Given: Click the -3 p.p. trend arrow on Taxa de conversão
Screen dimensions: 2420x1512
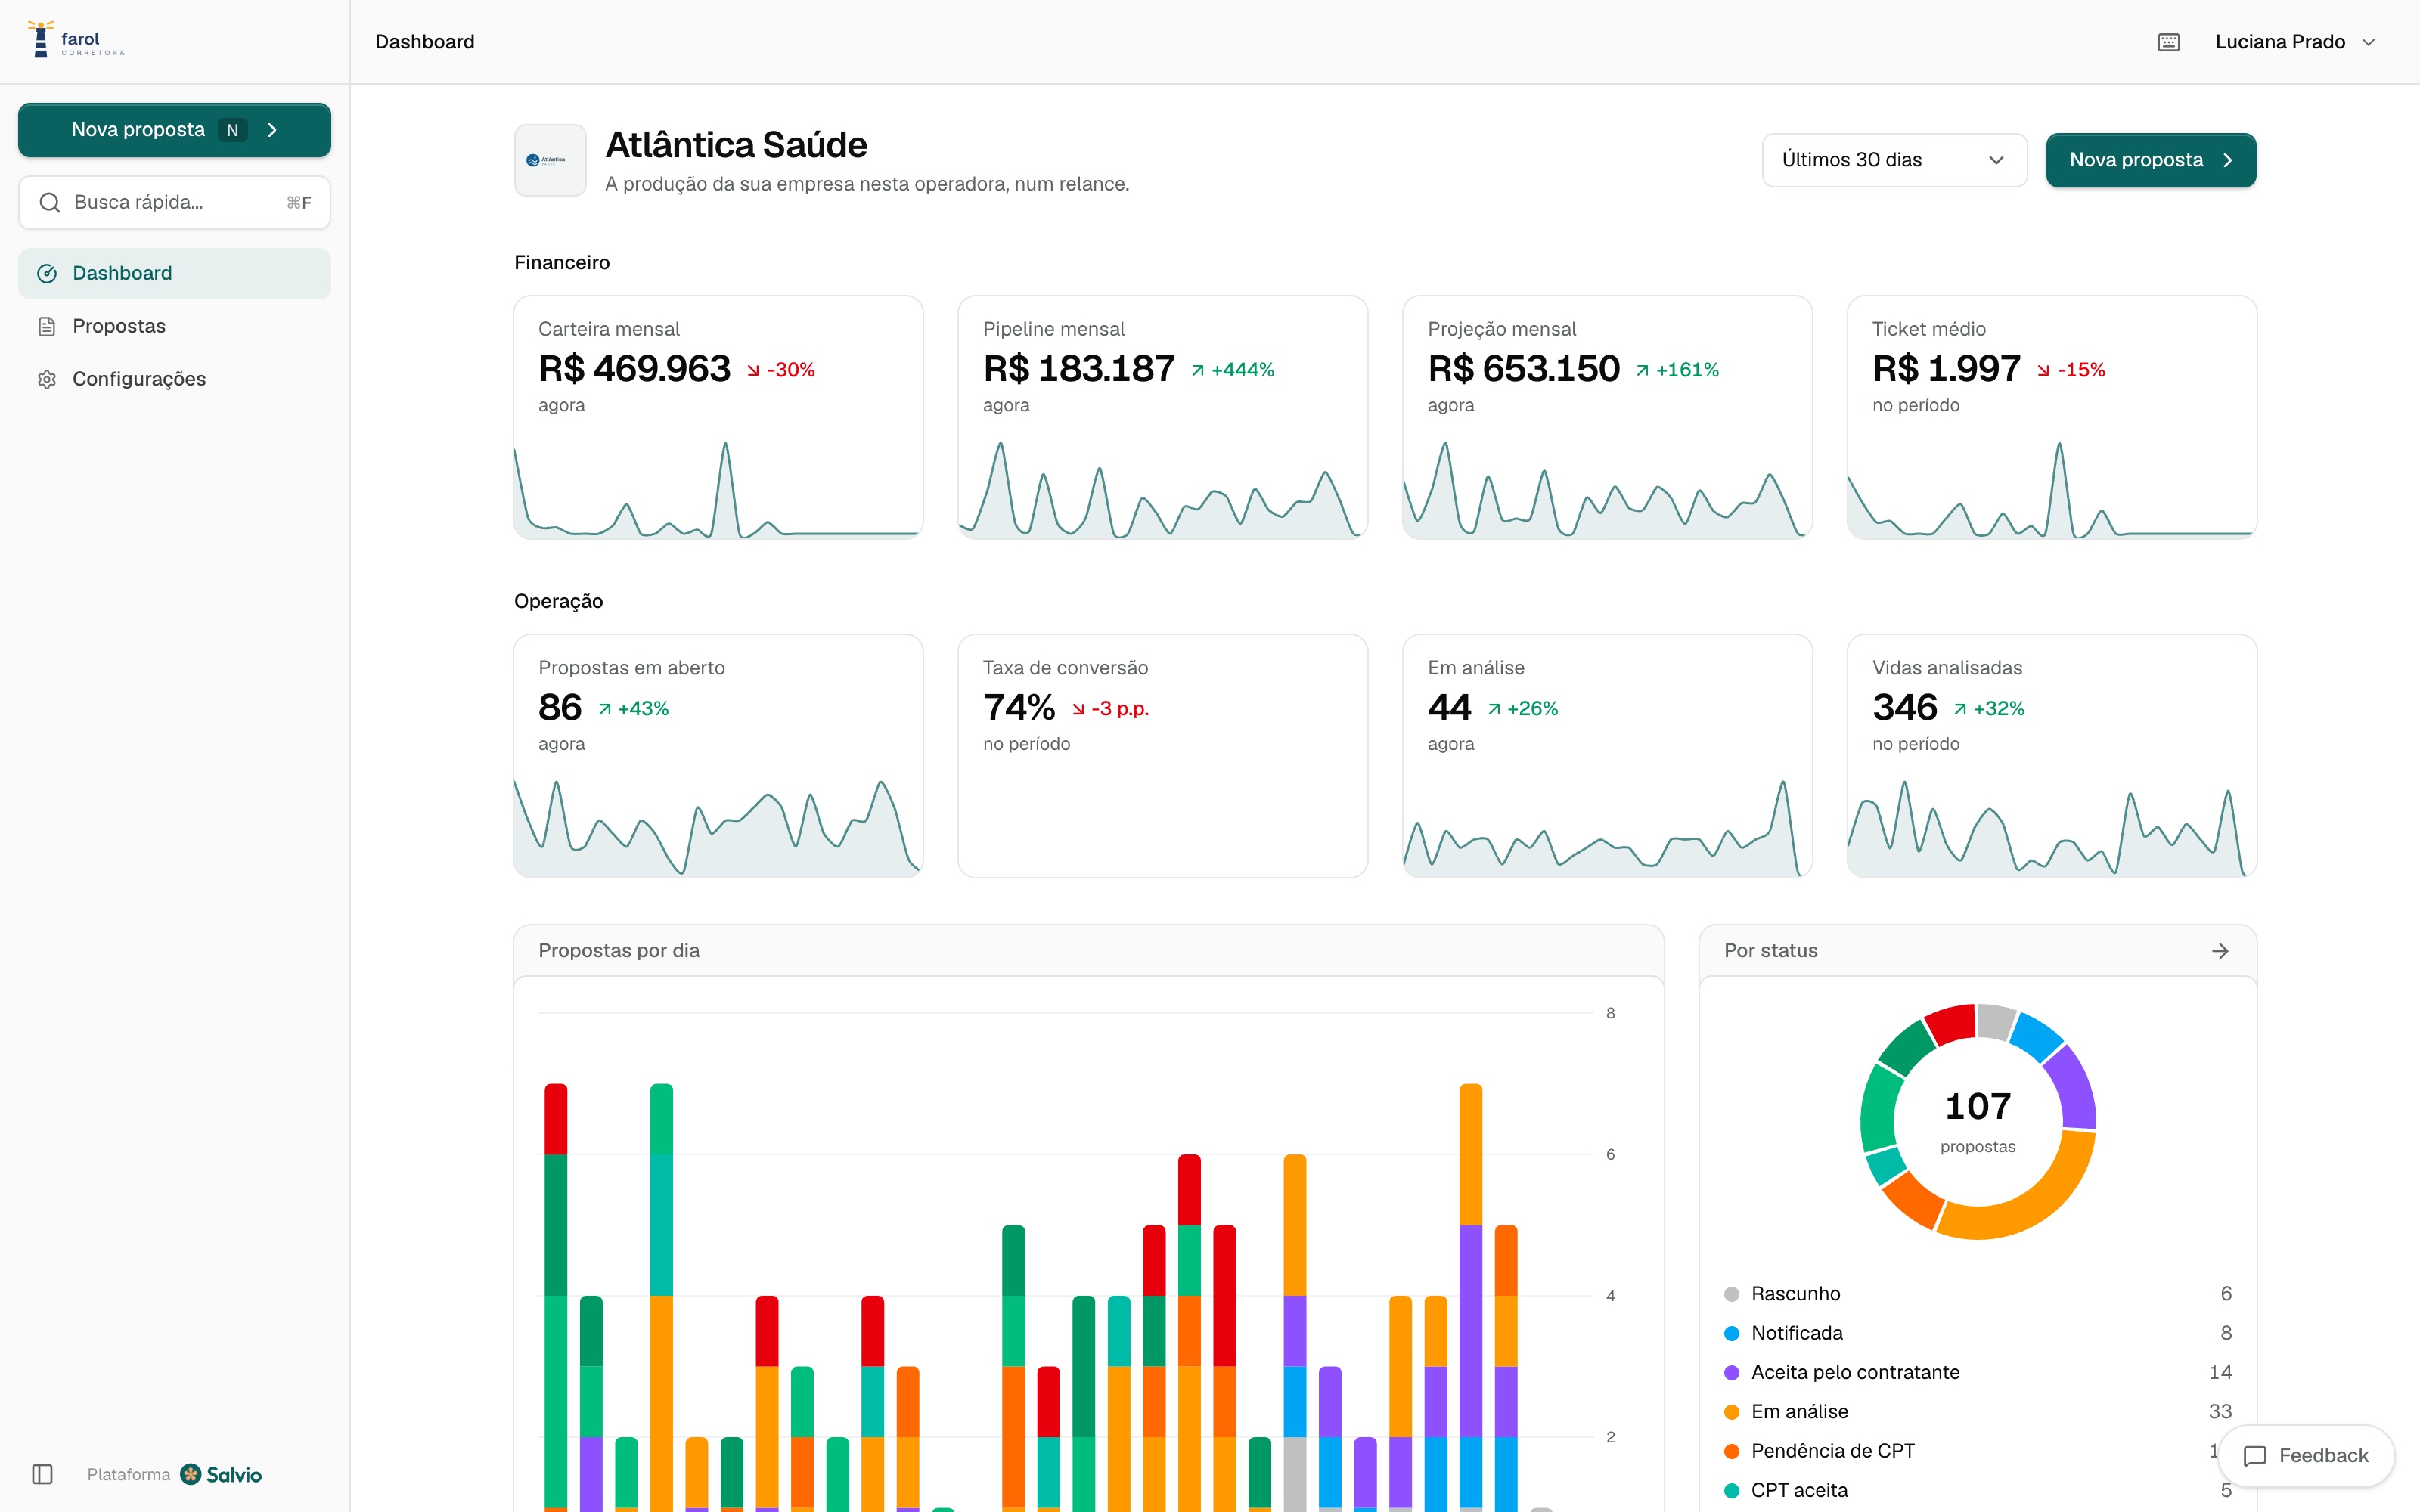Looking at the screenshot, I should tap(1078, 709).
